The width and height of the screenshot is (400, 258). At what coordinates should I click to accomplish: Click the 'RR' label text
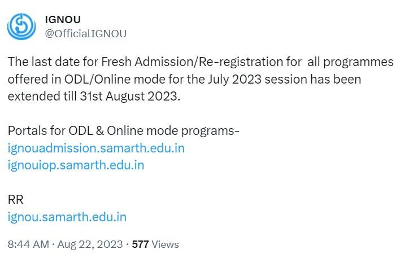[15, 200]
